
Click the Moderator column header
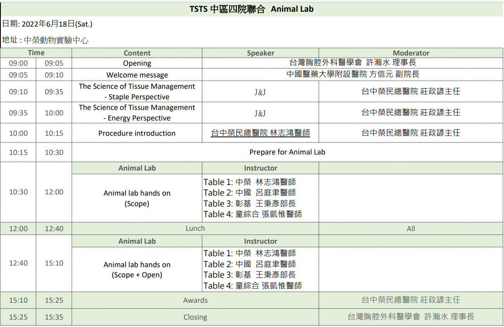[x=411, y=53]
